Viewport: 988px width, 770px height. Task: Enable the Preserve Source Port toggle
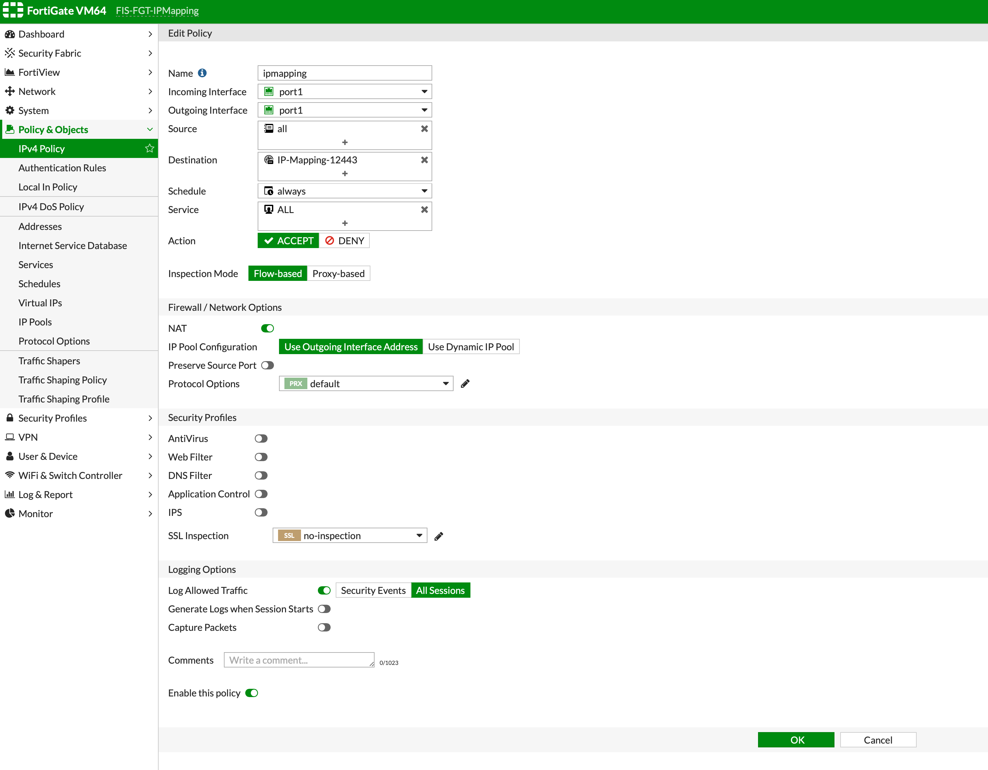point(268,365)
